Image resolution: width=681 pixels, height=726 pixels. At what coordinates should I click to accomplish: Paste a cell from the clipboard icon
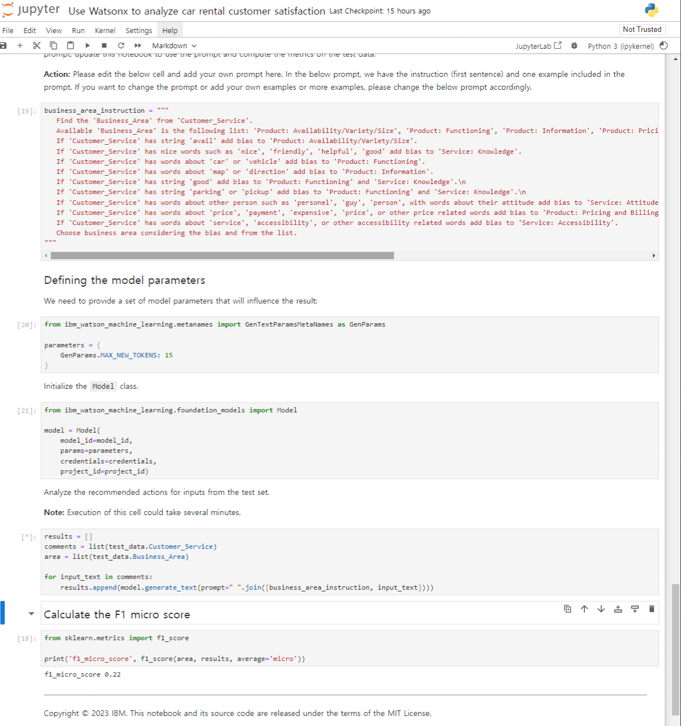pyautogui.click(x=70, y=45)
